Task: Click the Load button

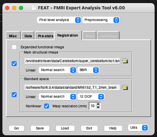Action: coord(65,128)
